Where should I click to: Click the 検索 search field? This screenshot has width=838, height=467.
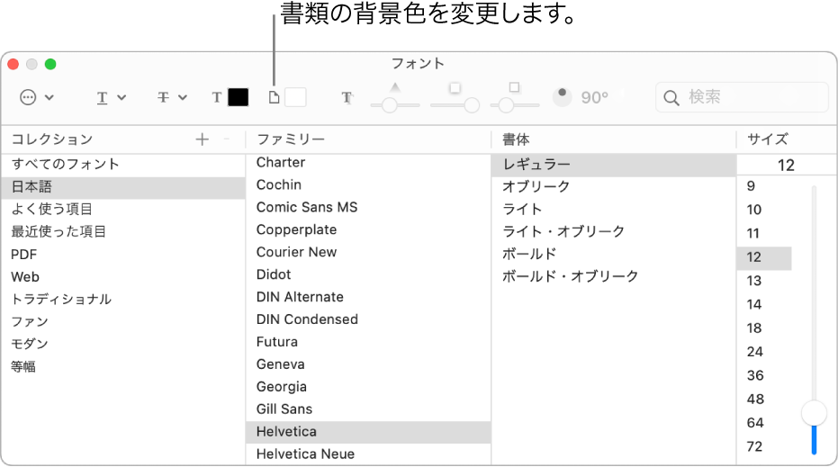(x=742, y=97)
